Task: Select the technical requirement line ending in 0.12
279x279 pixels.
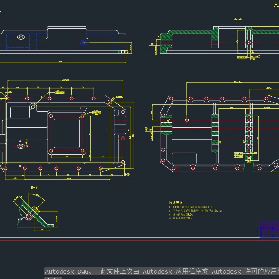Action: [196, 211]
